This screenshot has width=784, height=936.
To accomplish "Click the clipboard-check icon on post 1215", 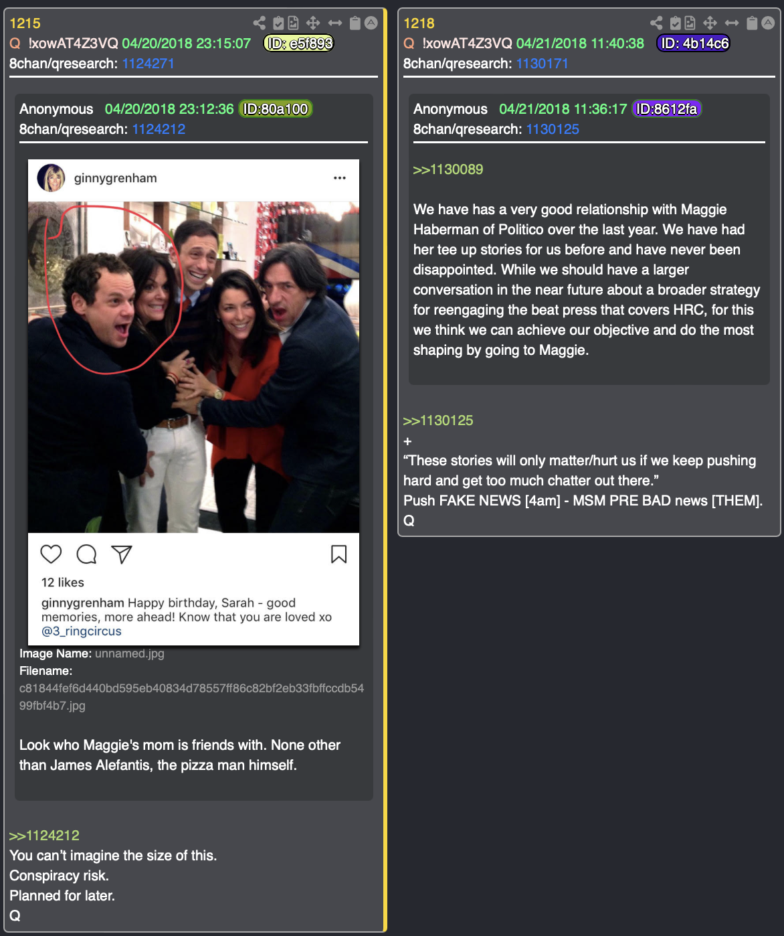I will coord(278,23).
